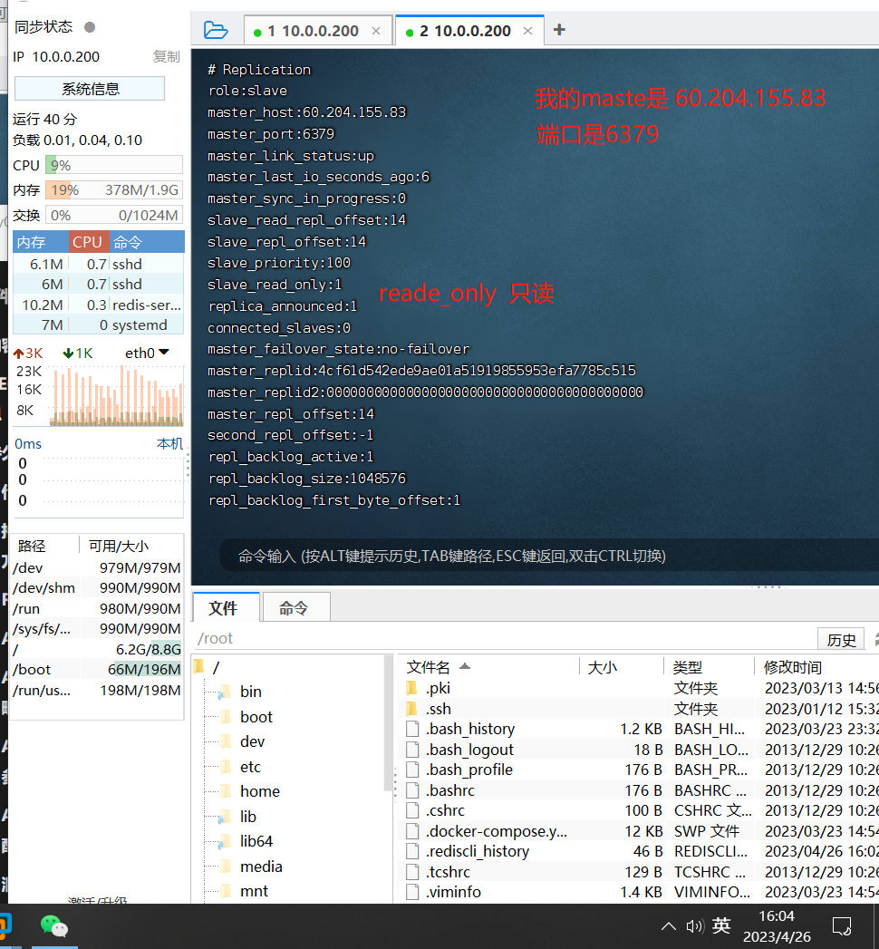
Task: Add a new session with plus button
Action: (559, 30)
